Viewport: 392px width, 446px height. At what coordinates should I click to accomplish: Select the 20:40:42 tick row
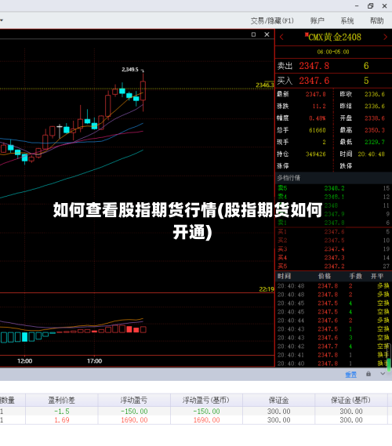pyautogui.click(x=333, y=346)
